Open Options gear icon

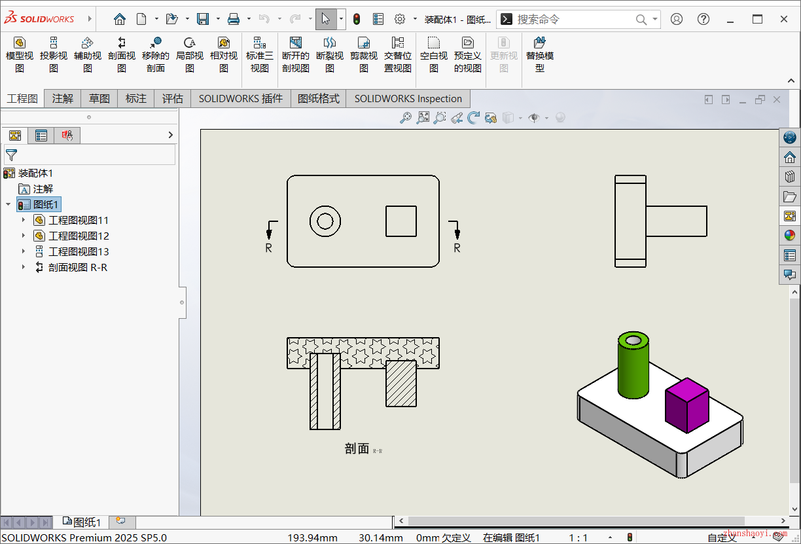400,19
